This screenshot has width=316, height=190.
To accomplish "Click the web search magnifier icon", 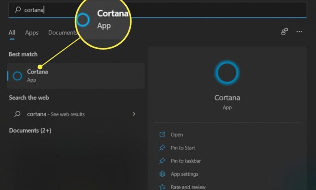I will (x=17, y=114).
